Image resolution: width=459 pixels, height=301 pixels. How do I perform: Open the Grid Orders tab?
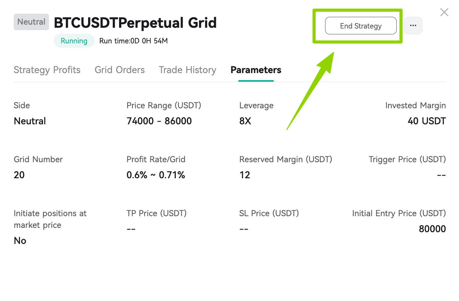click(x=119, y=70)
